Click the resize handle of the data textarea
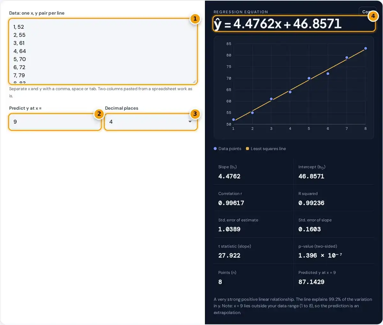 tap(194, 81)
